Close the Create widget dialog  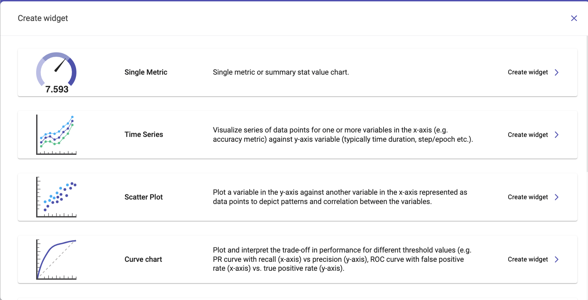574,18
